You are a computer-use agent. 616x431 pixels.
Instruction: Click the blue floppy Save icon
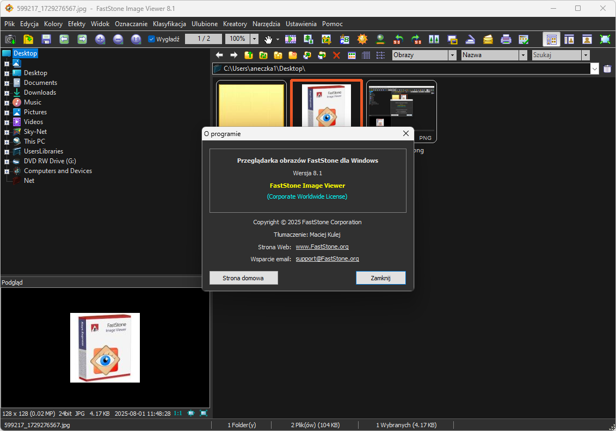pos(46,39)
